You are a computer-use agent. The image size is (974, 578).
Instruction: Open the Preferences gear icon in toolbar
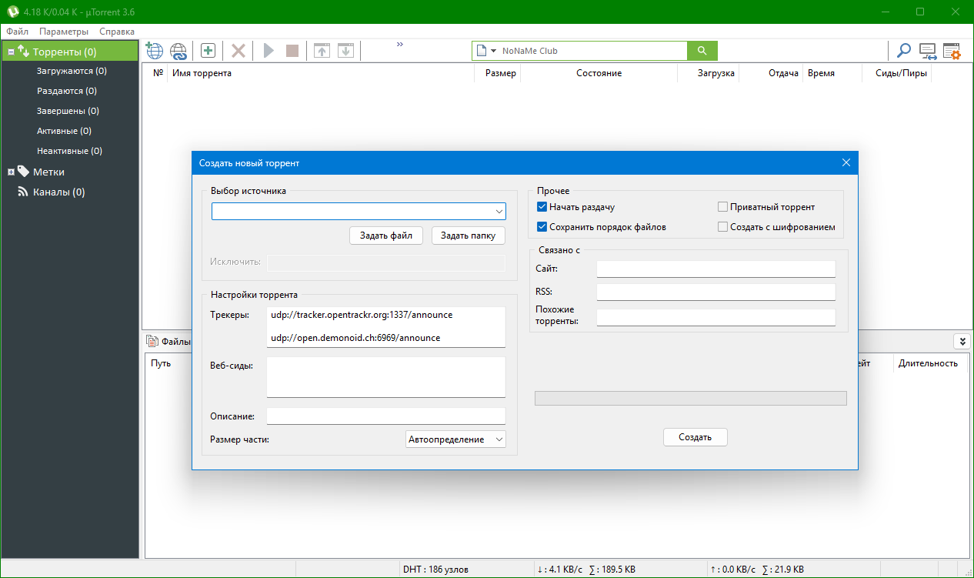952,51
